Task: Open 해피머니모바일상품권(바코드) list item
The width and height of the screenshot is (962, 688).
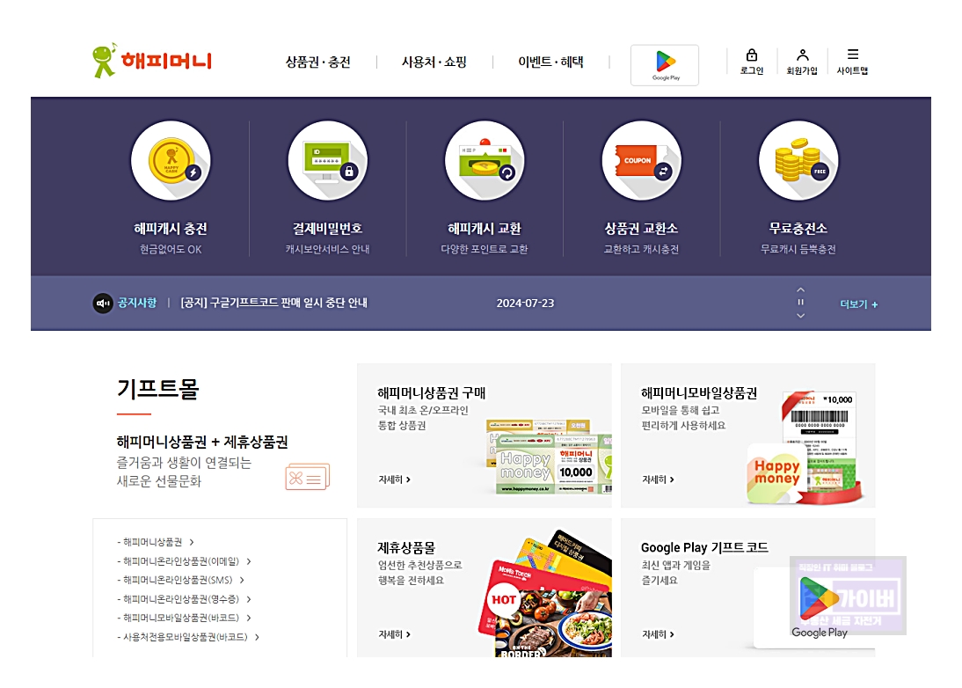Action: (184, 618)
